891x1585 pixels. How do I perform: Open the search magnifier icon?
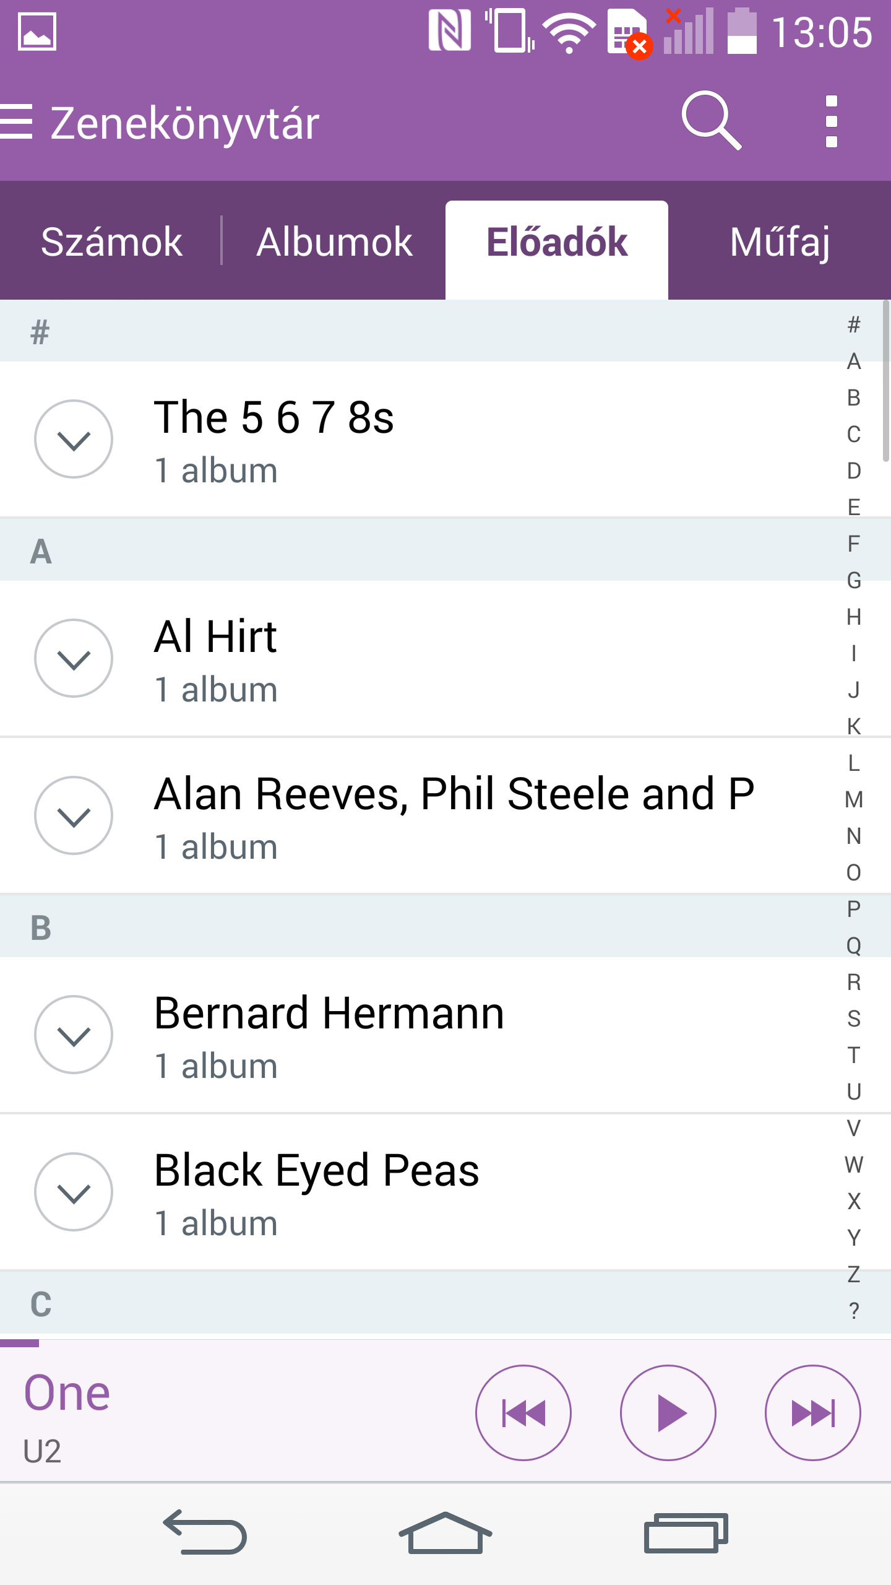712,121
